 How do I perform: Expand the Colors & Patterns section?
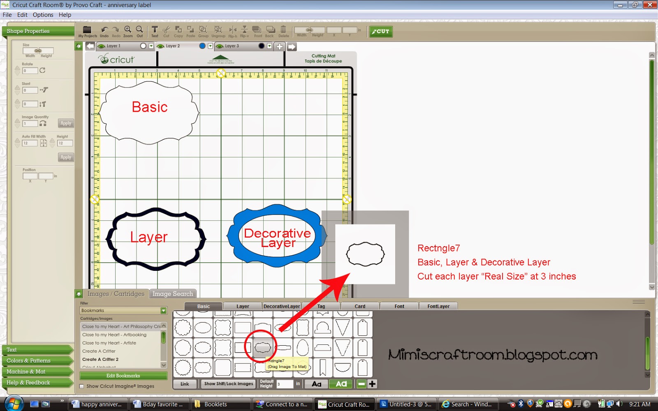tap(37, 361)
